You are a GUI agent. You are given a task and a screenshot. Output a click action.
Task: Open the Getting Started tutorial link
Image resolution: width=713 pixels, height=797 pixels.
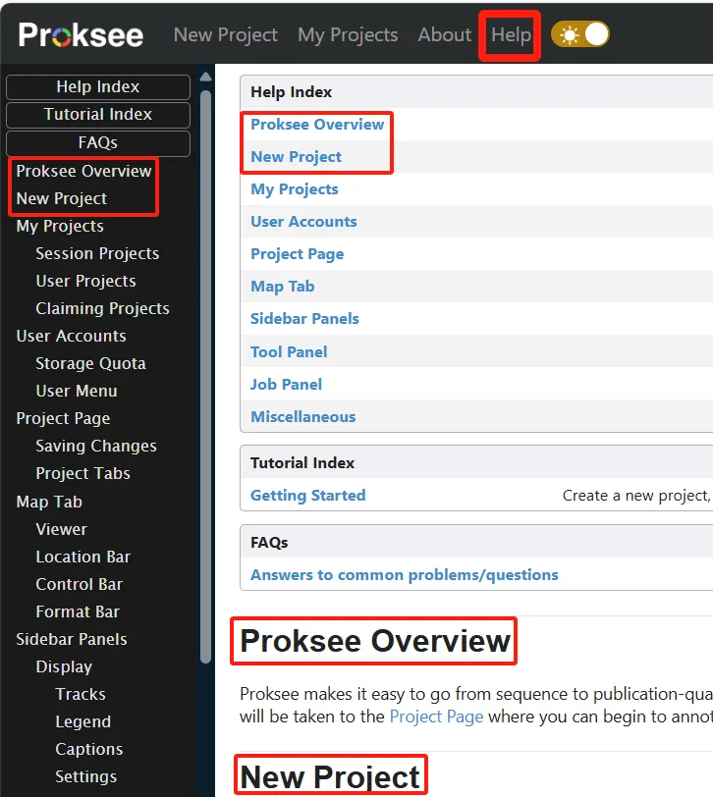(307, 495)
